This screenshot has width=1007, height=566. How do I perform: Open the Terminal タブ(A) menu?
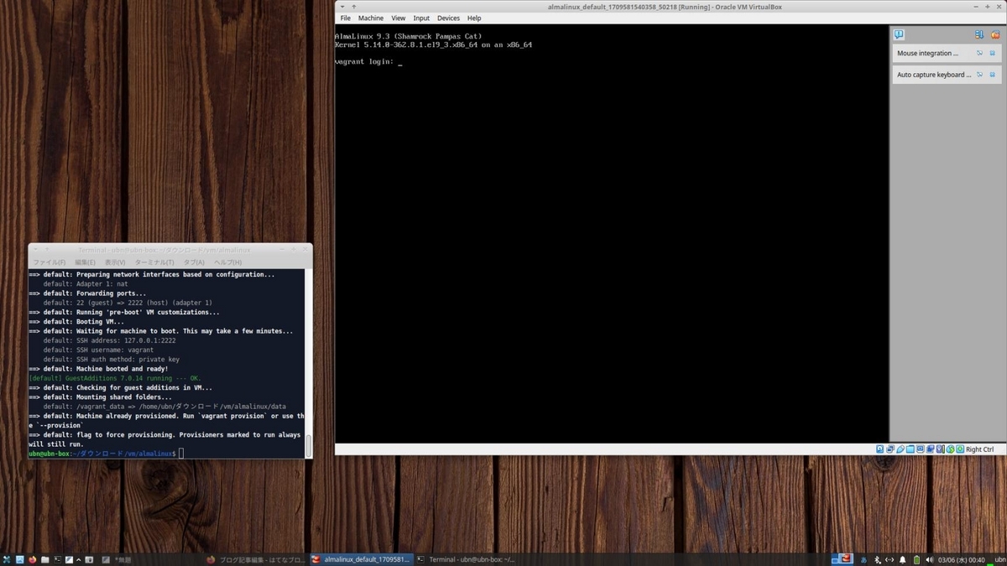[x=194, y=262]
